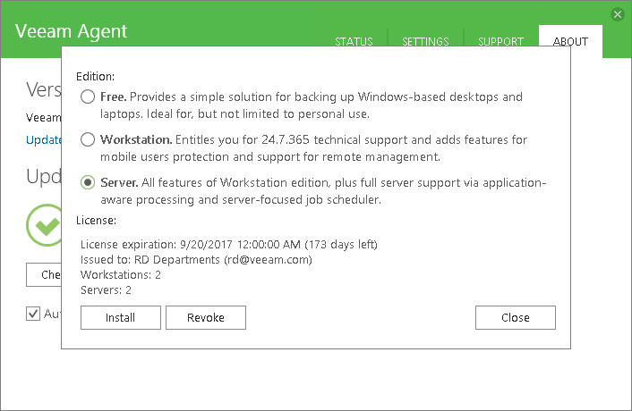Screen dimensions: 632x411
Task: Close the edition dialog
Action: tap(515, 317)
